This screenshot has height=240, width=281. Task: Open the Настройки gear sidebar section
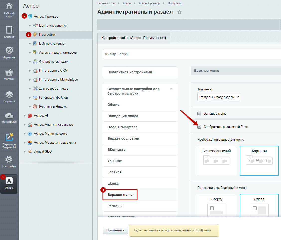pos(9,162)
